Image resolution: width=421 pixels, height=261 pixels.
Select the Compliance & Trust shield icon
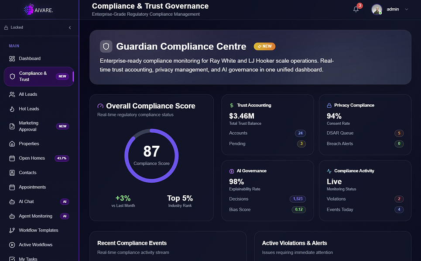click(12, 77)
